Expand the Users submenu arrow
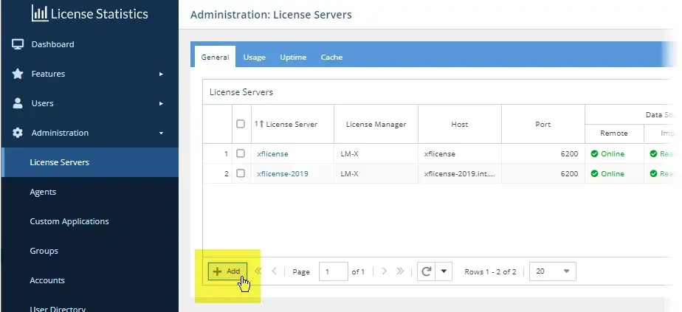The image size is (682, 312). [x=161, y=103]
